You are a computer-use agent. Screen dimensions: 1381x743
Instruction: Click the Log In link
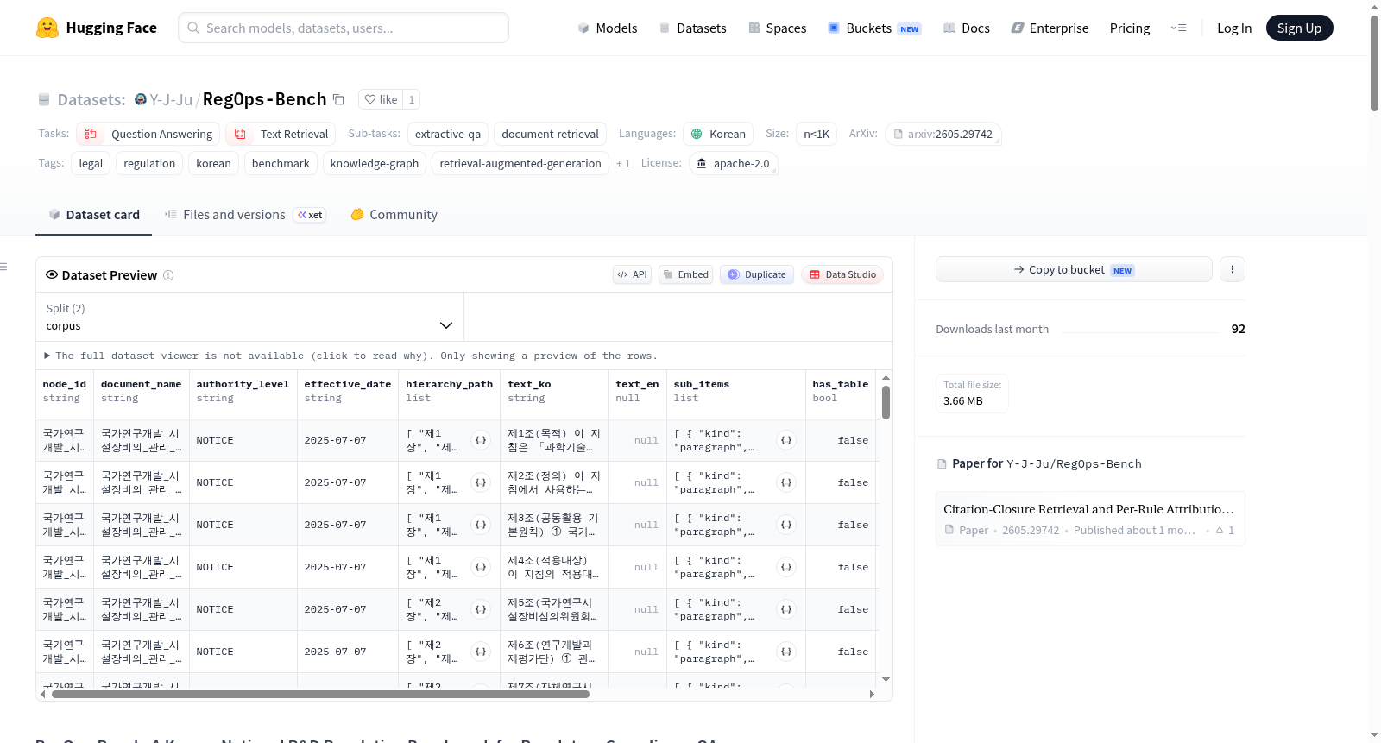coord(1234,28)
